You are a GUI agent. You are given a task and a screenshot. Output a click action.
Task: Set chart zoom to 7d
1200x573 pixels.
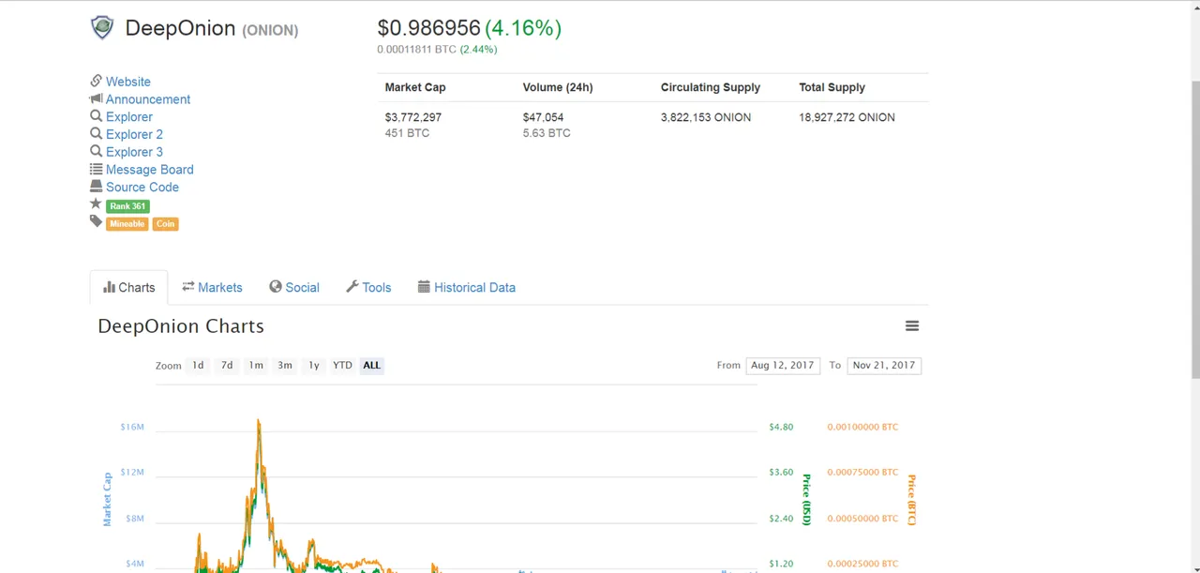pos(227,366)
